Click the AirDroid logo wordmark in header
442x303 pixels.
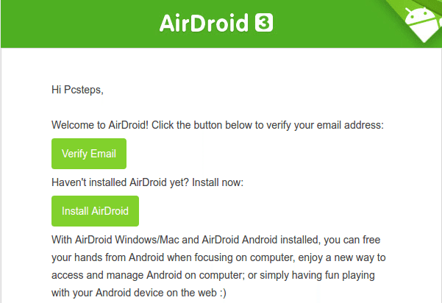[204, 23]
